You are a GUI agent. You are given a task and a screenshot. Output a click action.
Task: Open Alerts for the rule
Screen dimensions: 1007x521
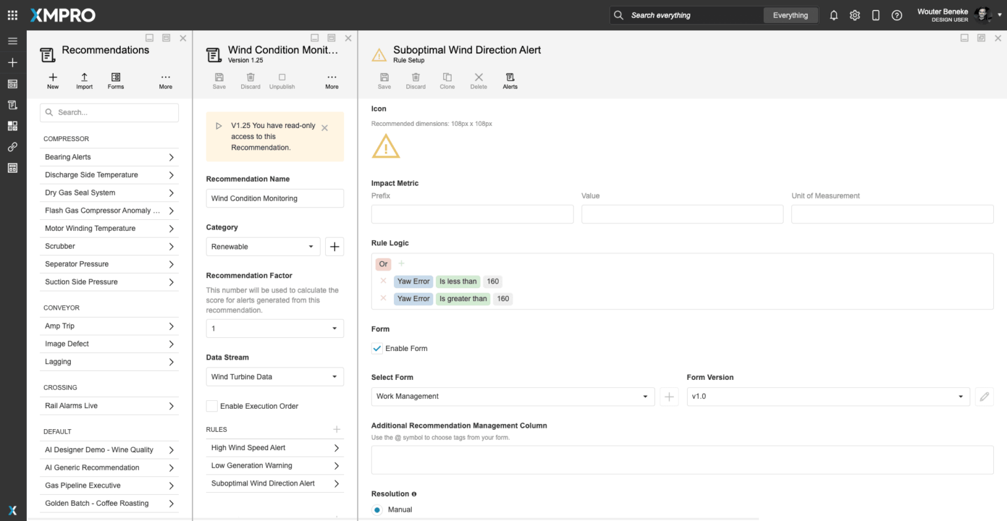pos(510,78)
